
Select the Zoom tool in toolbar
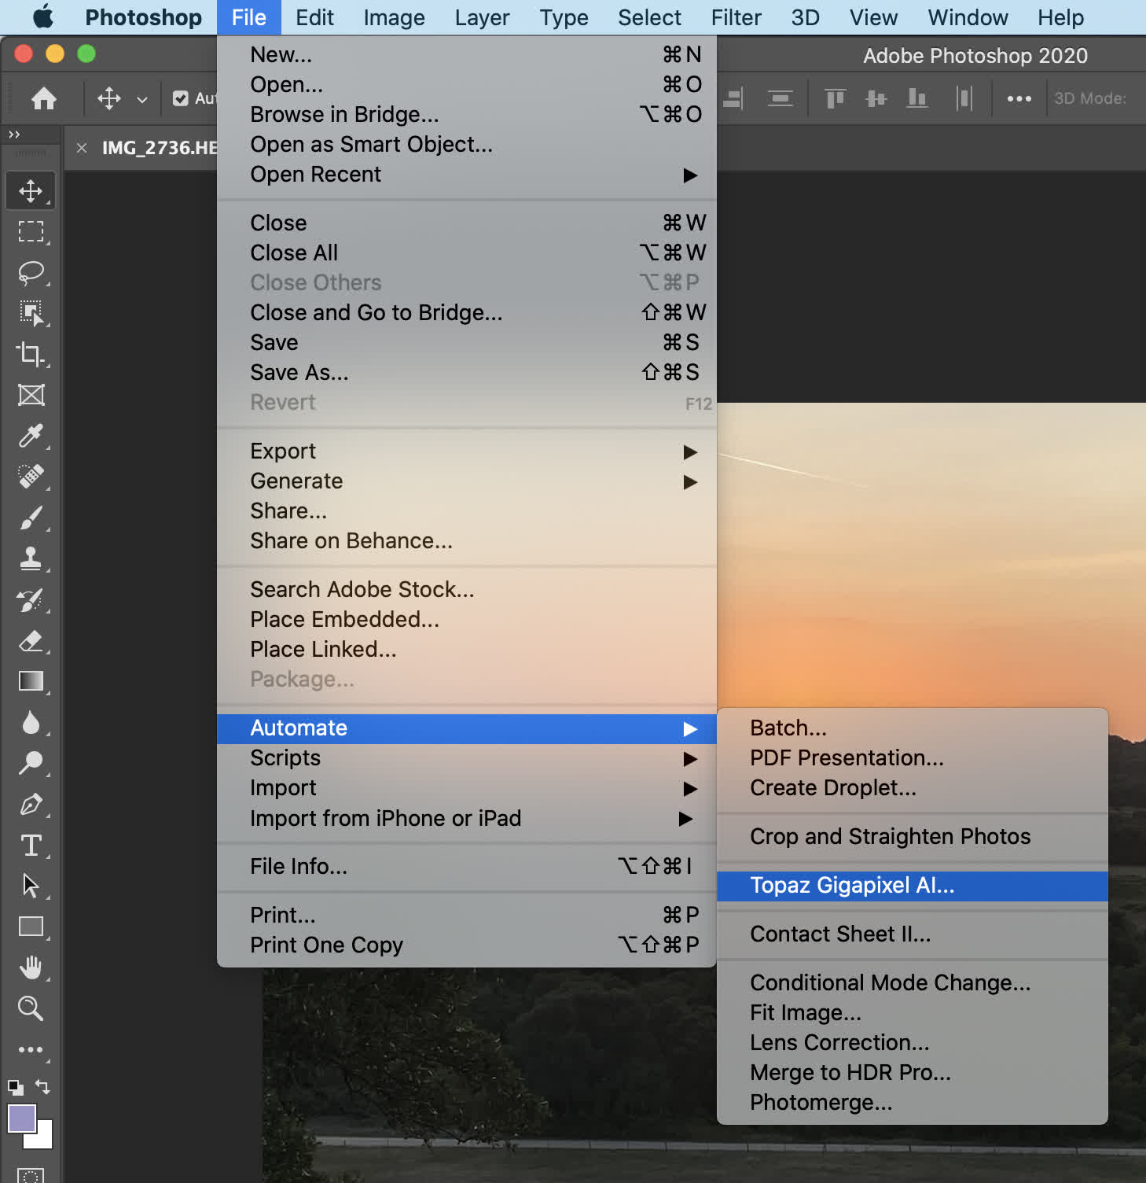point(31,1008)
